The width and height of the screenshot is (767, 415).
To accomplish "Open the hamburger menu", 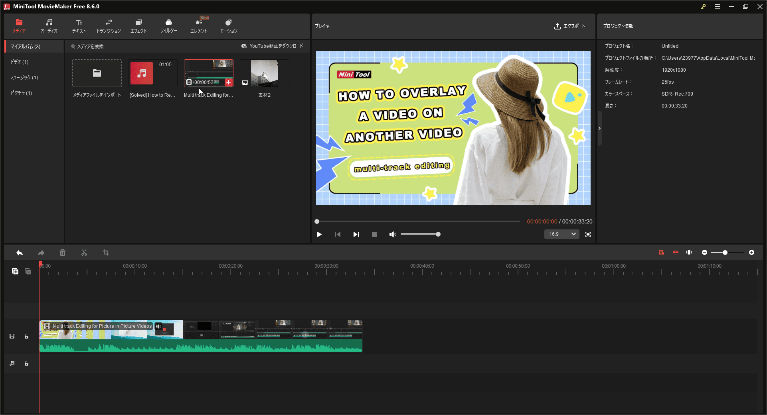I will point(717,6).
